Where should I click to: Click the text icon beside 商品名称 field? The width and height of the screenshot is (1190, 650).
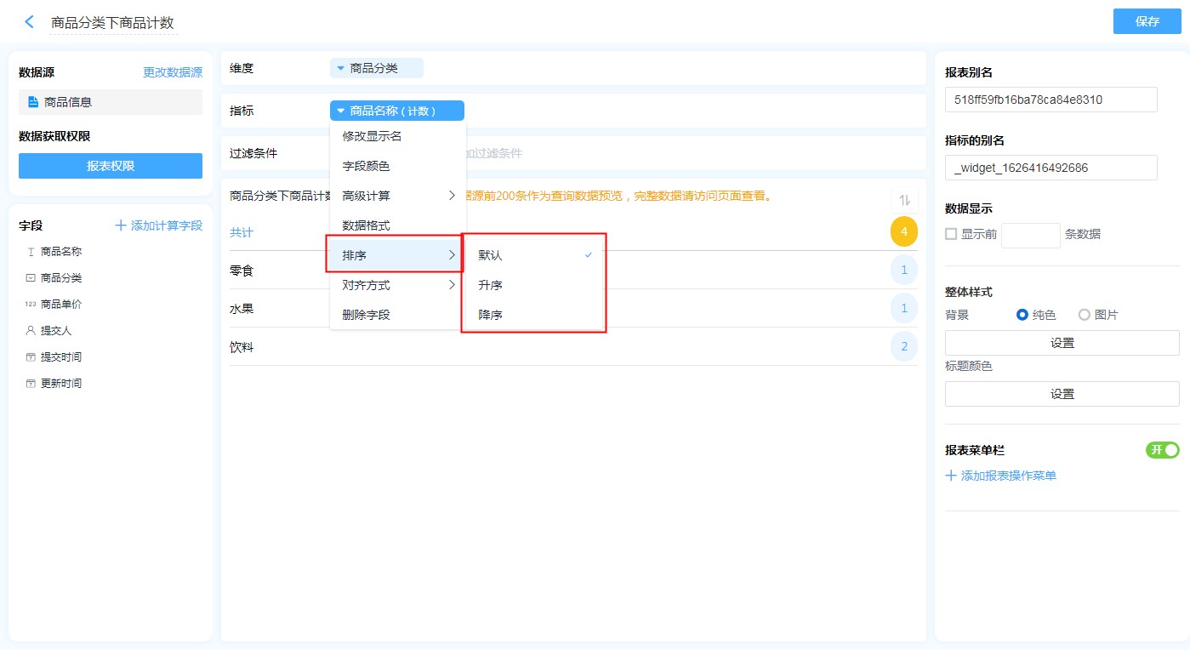pyautogui.click(x=31, y=252)
